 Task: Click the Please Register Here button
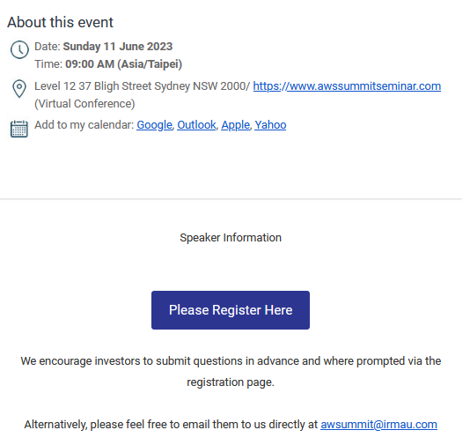[x=231, y=310]
